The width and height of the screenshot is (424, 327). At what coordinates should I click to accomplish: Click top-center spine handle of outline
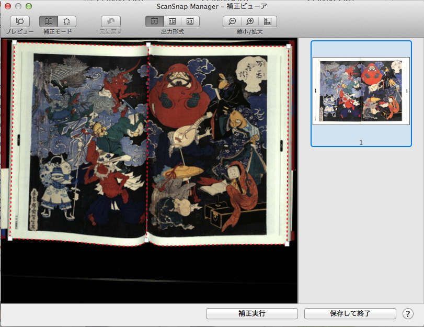coord(148,44)
